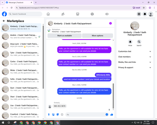The width and height of the screenshot is (157, 125).
Task: Open Dym conversation in list
Action: 21,89
